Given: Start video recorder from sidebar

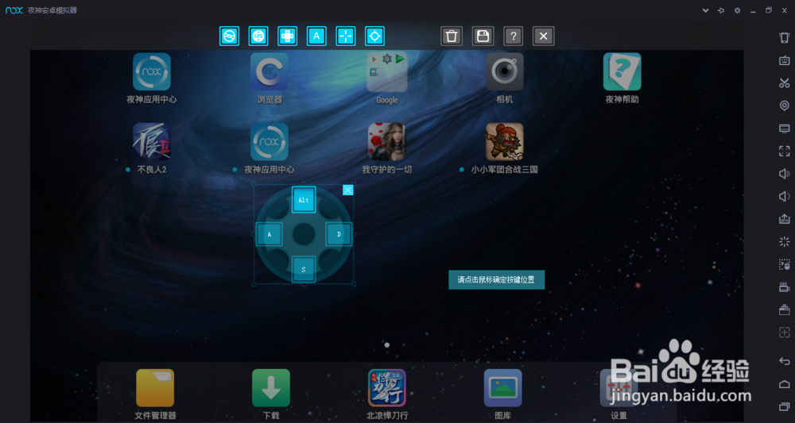Looking at the screenshot, I should pos(784,286).
